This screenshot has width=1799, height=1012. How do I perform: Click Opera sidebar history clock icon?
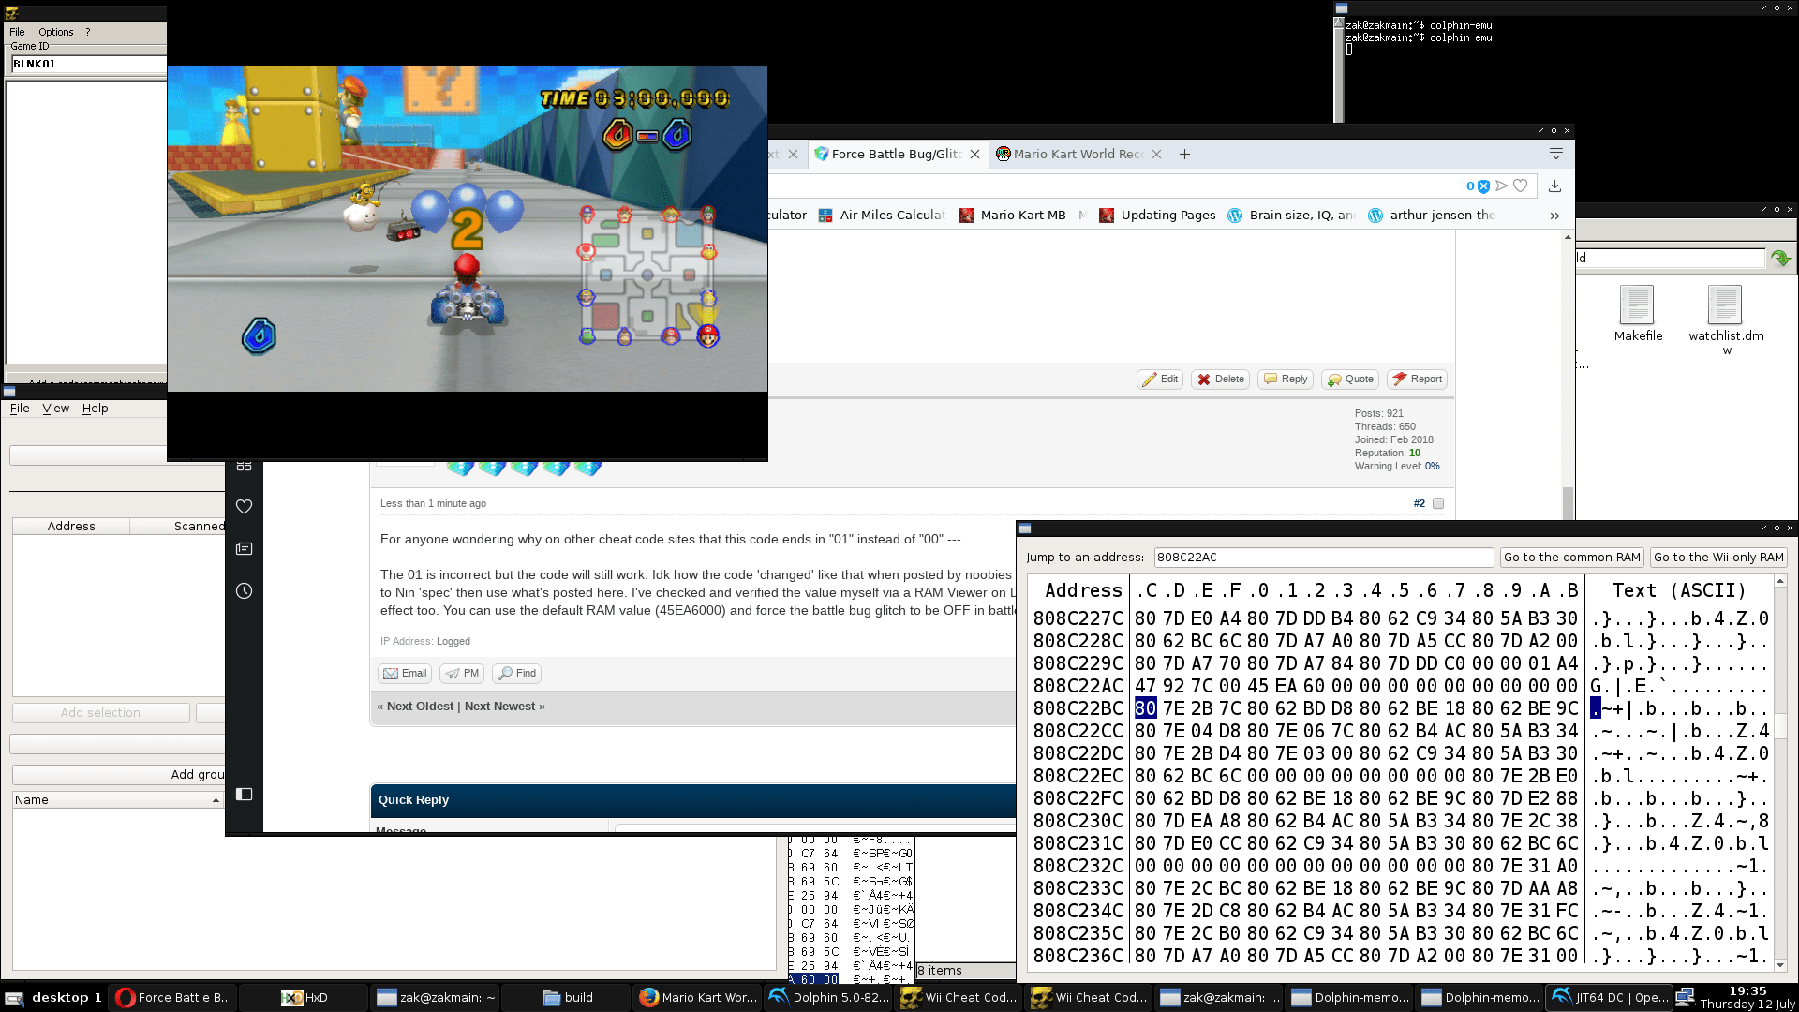(x=244, y=591)
